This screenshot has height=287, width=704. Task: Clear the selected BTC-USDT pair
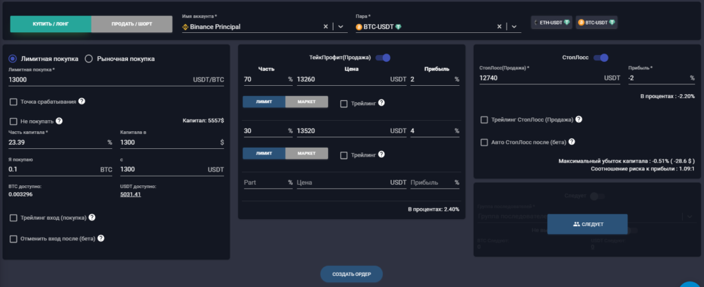500,27
